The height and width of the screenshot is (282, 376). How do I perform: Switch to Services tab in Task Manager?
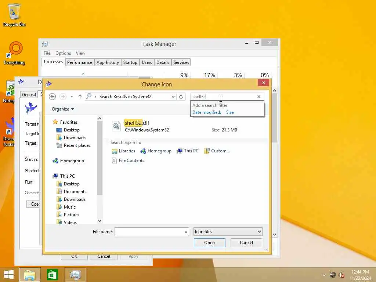(x=181, y=62)
